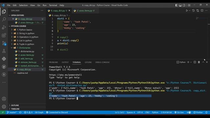Open the Terminal menu

tap(53, 5)
